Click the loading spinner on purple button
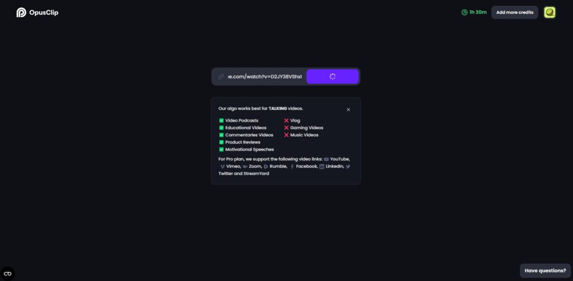573x281 pixels. coord(332,77)
